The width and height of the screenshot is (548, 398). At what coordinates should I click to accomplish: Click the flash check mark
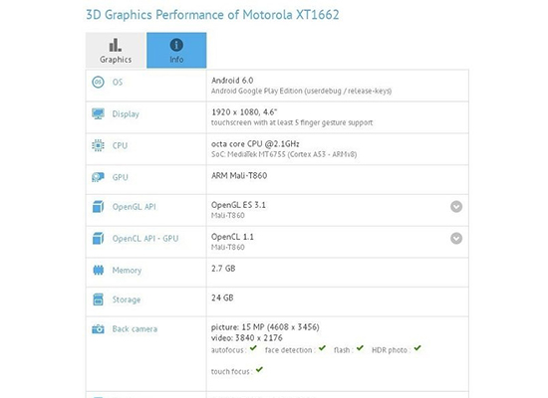coord(360,348)
